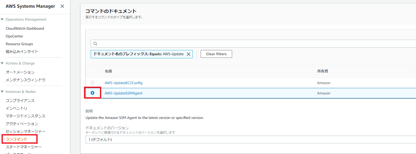Viewport: 416px width, 154px height.
Task: Click the AWS Systems Manager title
Action: coord(30,6)
